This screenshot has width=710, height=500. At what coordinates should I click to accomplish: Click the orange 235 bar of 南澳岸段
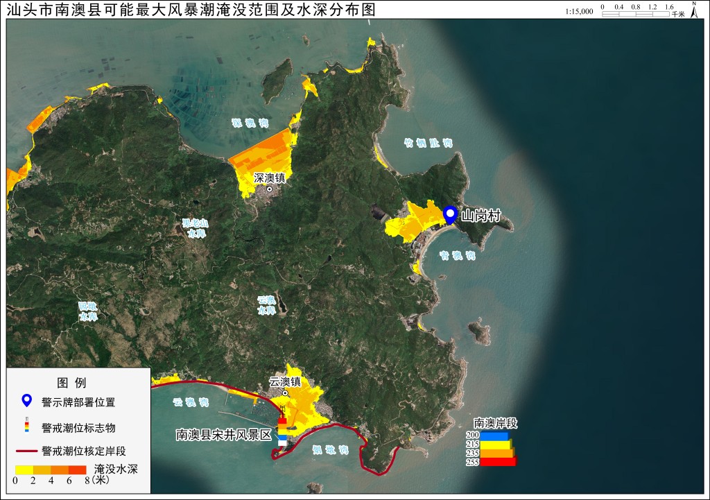pyautogui.click(x=497, y=453)
